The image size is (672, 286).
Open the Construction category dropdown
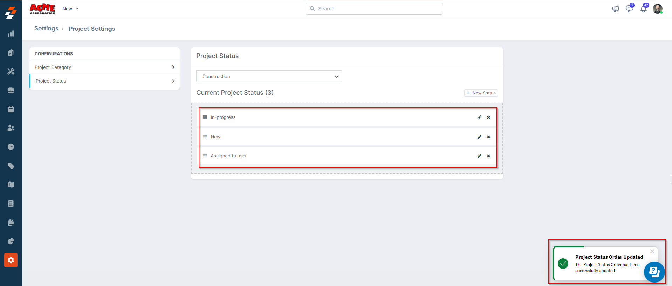(x=269, y=76)
